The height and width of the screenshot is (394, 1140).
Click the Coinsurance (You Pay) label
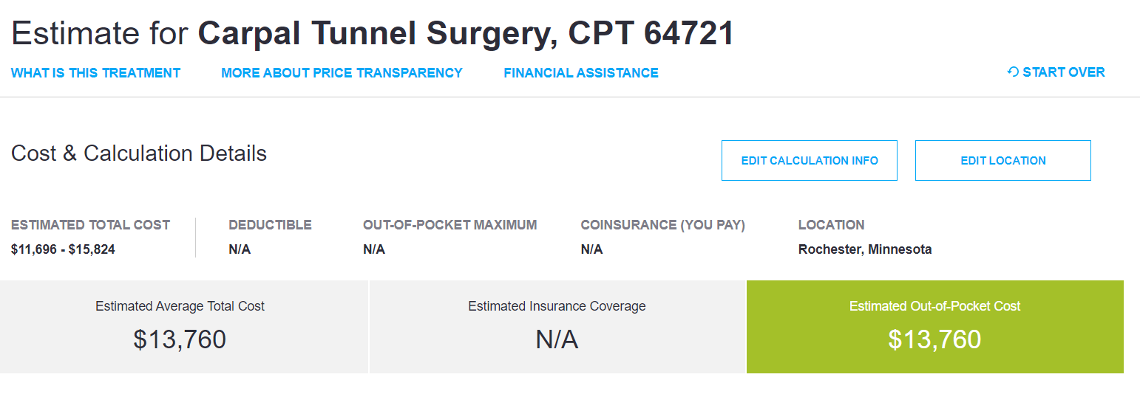(x=662, y=225)
